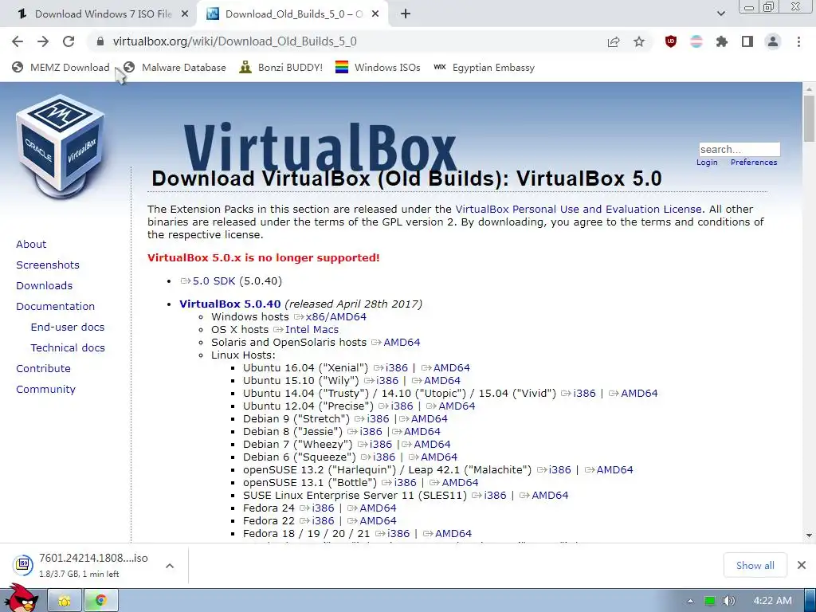Go forward to the next page
Image resolution: width=816 pixels, height=612 pixels.
click(43, 41)
